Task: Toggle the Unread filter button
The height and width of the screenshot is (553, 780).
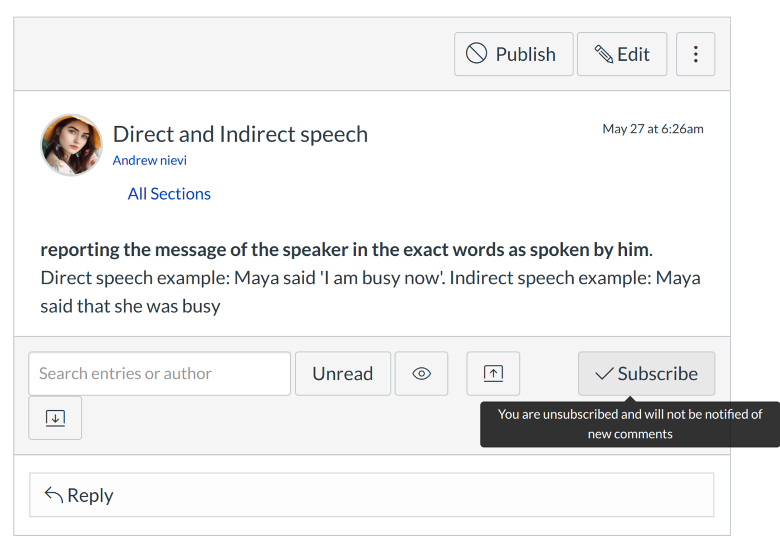Action: tap(343, 373)
